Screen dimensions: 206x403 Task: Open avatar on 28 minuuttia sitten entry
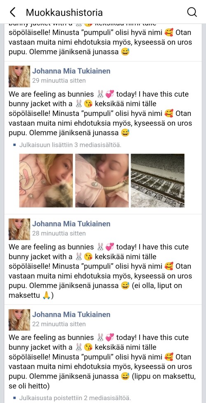pyautogui.click(x=19, y=229)
